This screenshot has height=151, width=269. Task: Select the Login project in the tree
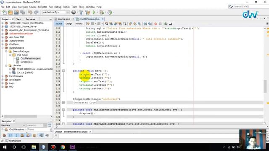[x=12, y=83]
